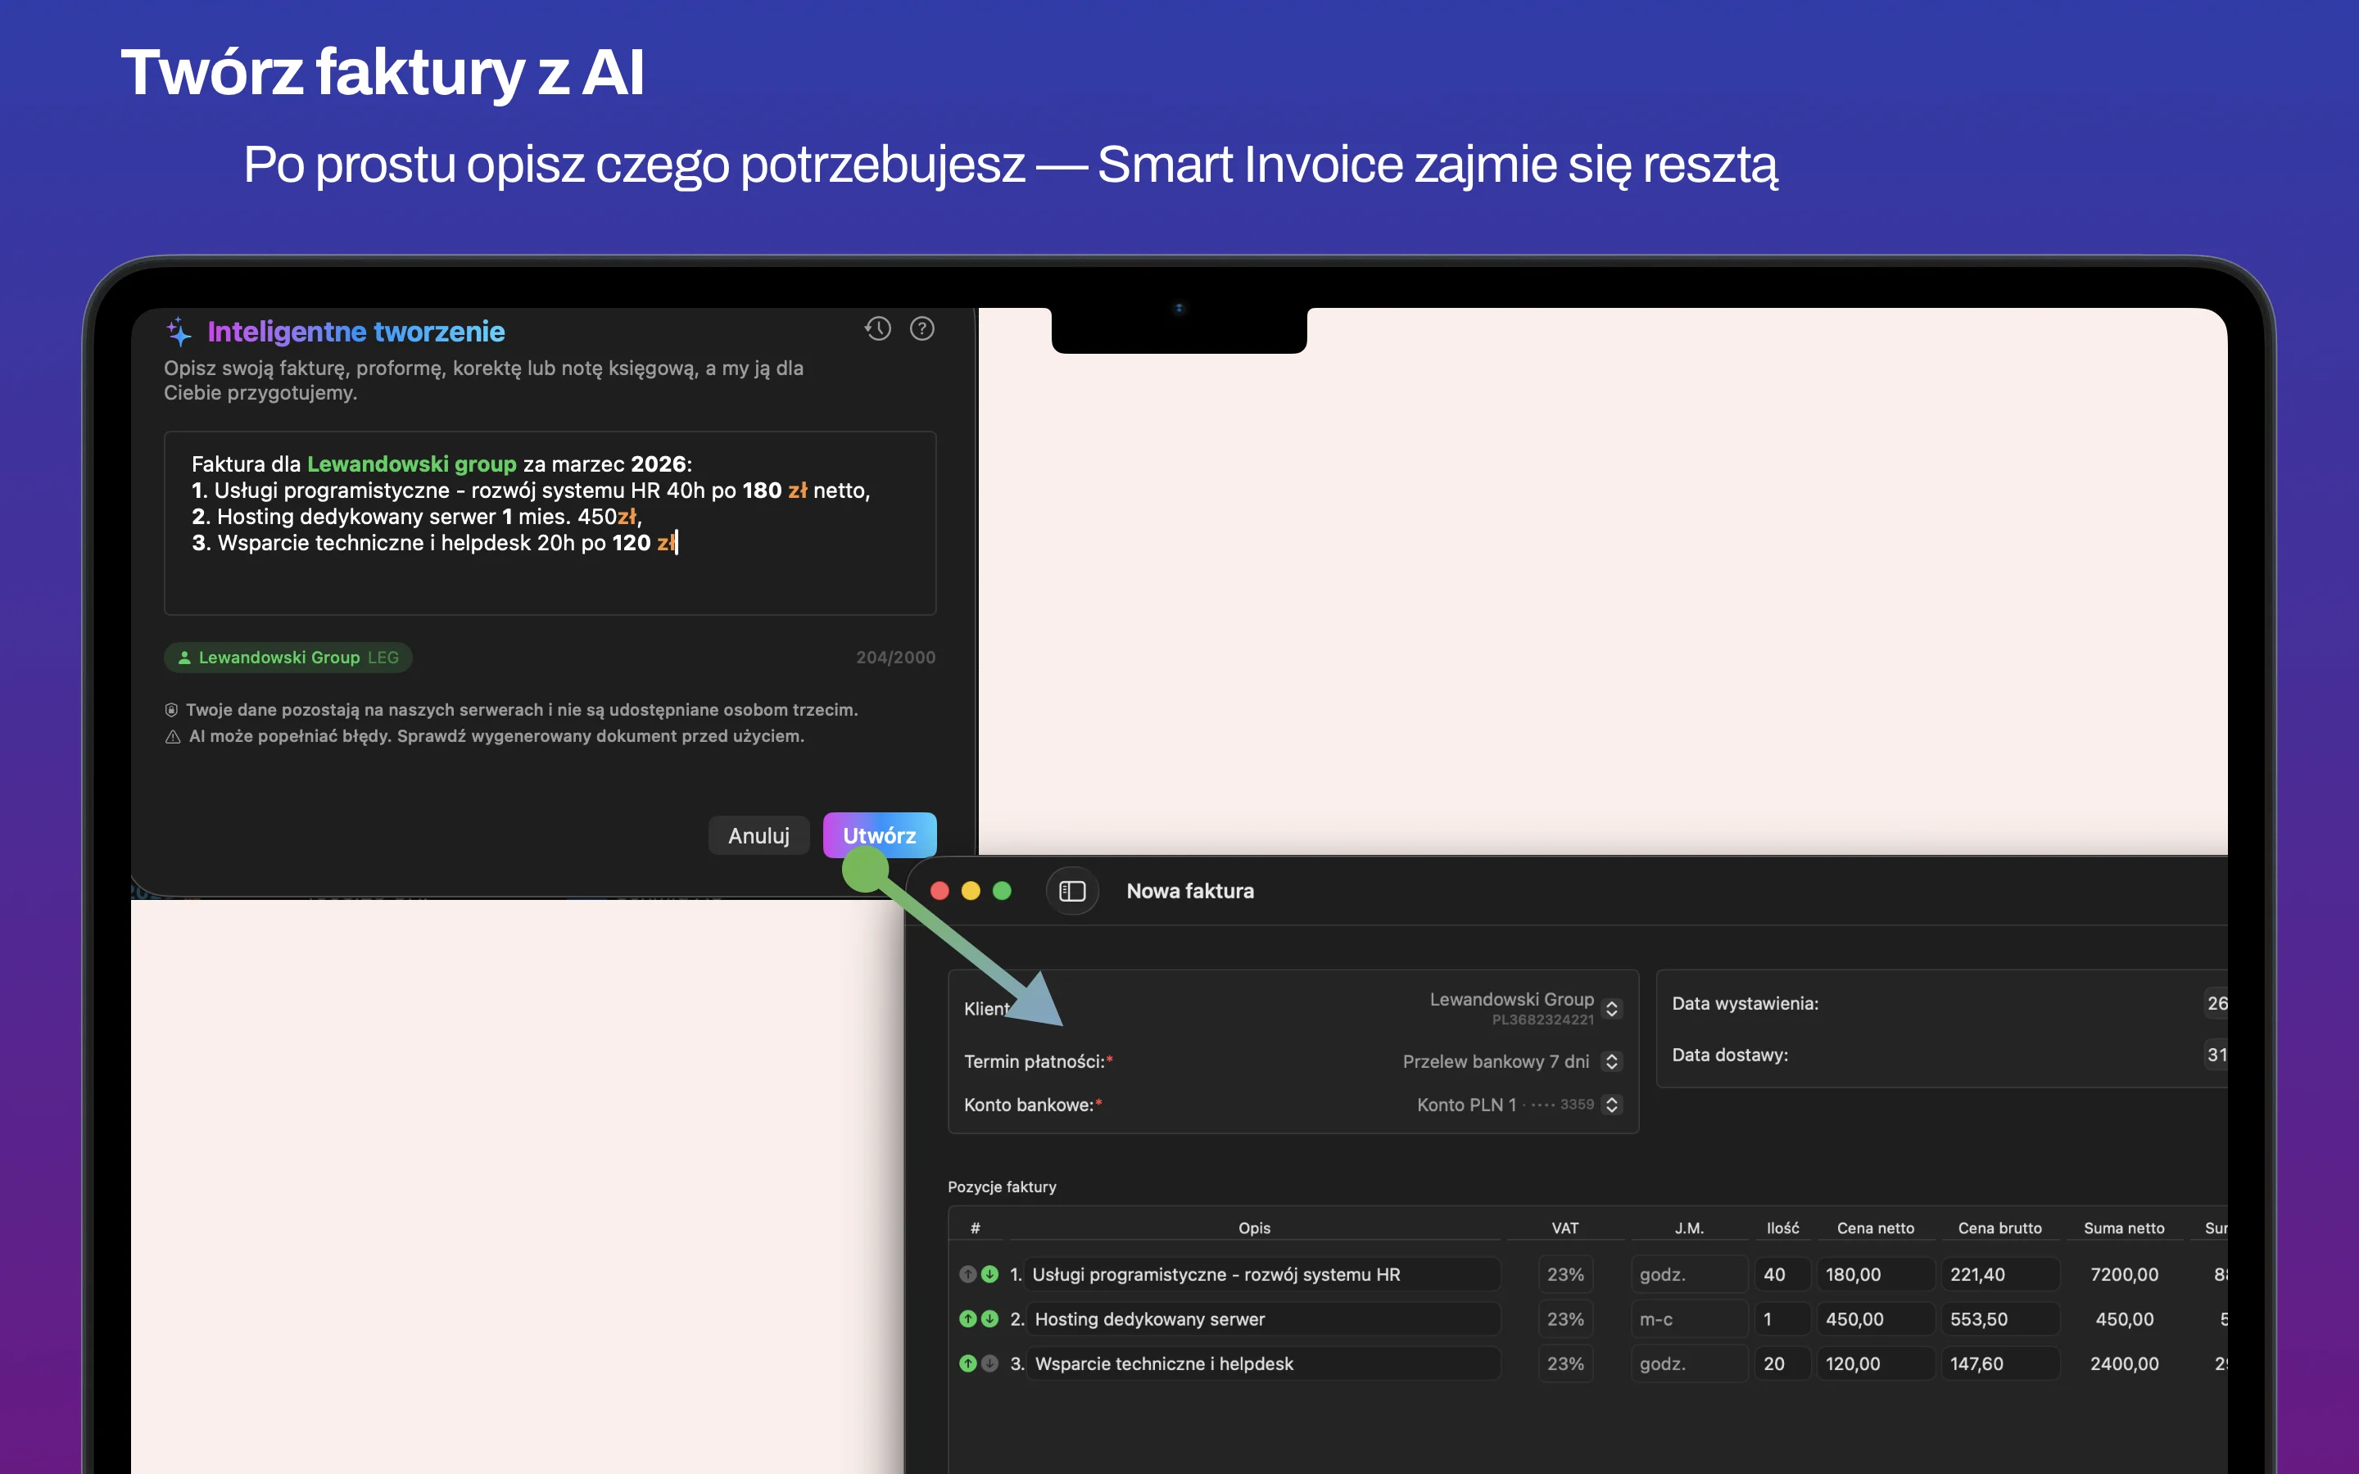Focus the invoice description prompt text area
The width and height of the screenshot is (2359, 1474).
click(550, 523)
